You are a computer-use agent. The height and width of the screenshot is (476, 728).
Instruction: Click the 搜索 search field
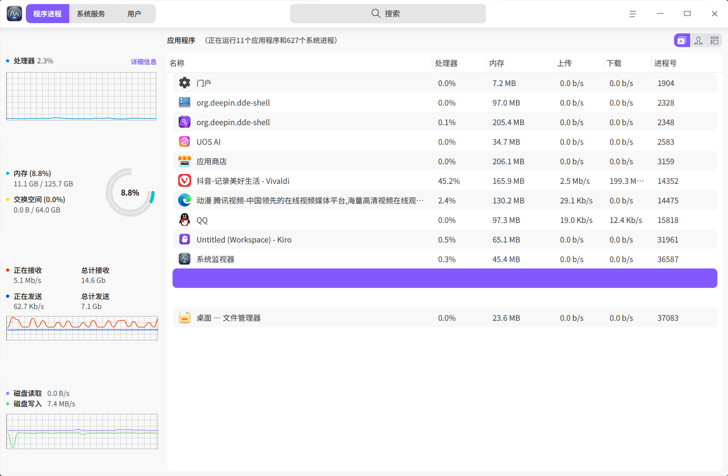click(x=388, y=13)
